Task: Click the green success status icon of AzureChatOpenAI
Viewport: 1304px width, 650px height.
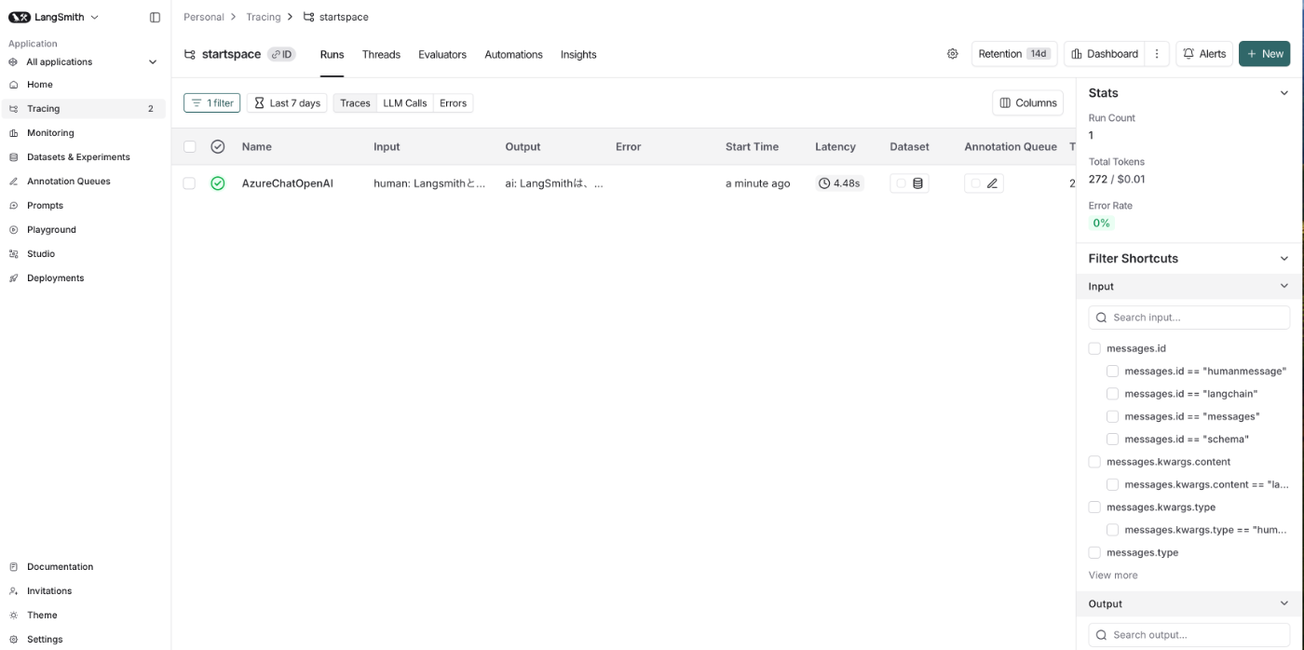Action: (x=218, y=183)
